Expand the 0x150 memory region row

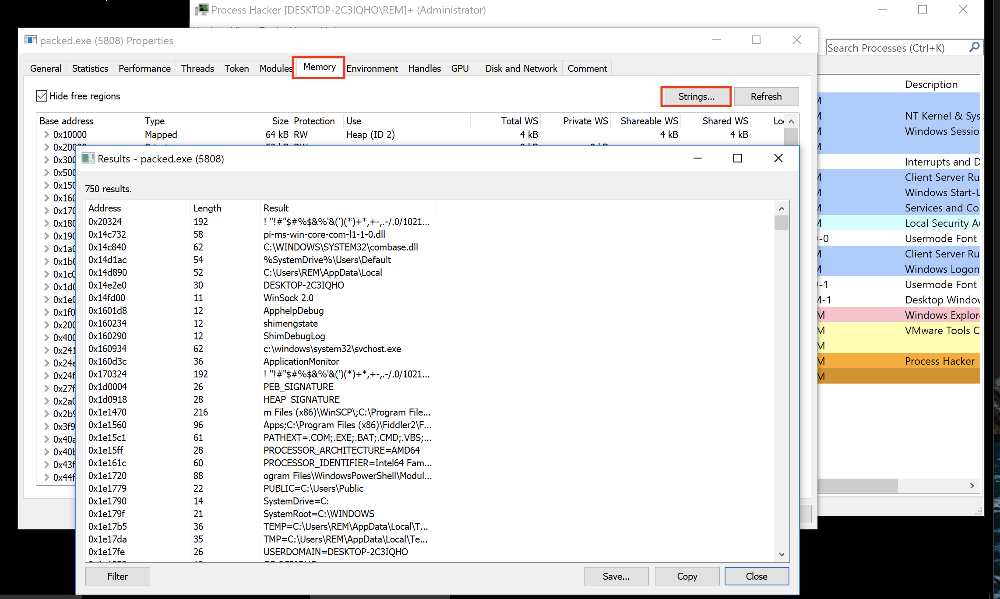pos(46,185)
